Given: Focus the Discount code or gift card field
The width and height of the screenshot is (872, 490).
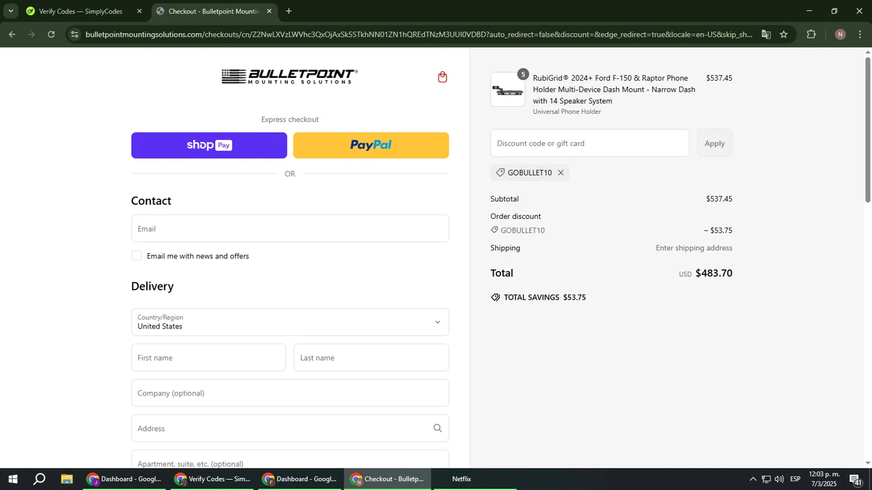Looking at the screenshot, I should pos(589,143).
